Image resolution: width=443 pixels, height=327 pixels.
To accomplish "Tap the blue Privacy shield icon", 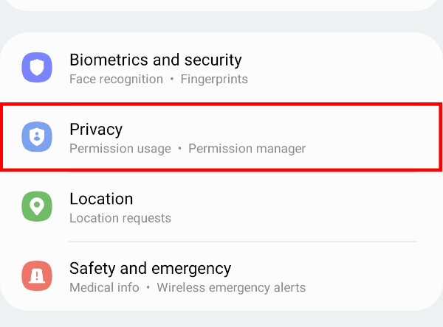I will pos(37,138).
